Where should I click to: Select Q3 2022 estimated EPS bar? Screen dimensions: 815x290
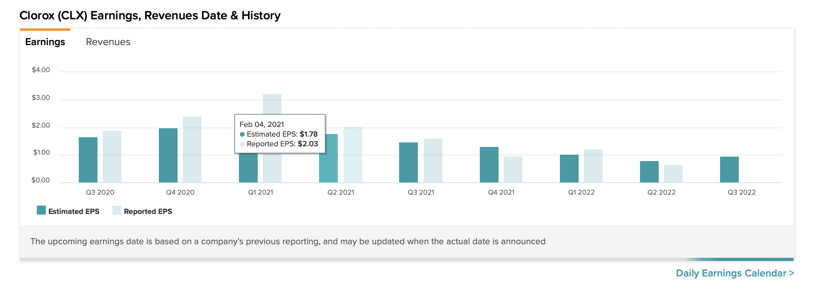729,169
